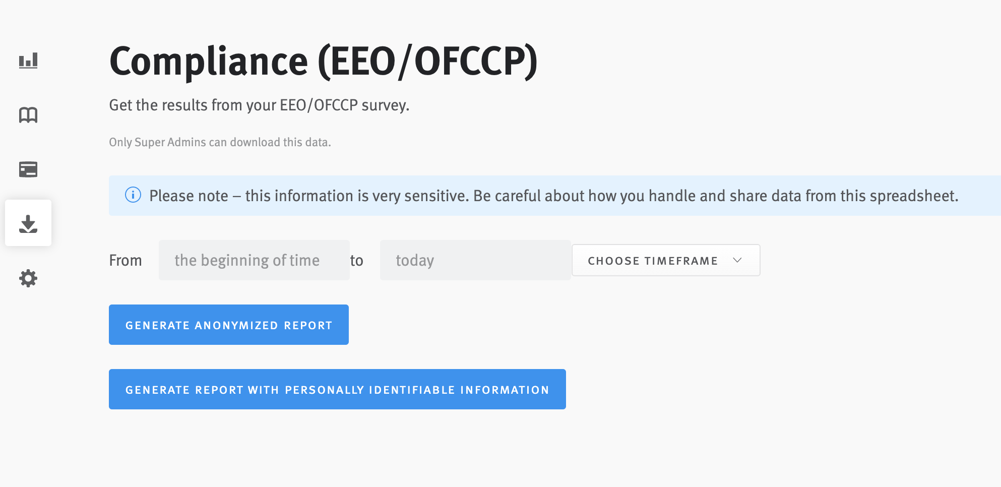
Task: Select the highlighted download exports icon
Action: 28,223
